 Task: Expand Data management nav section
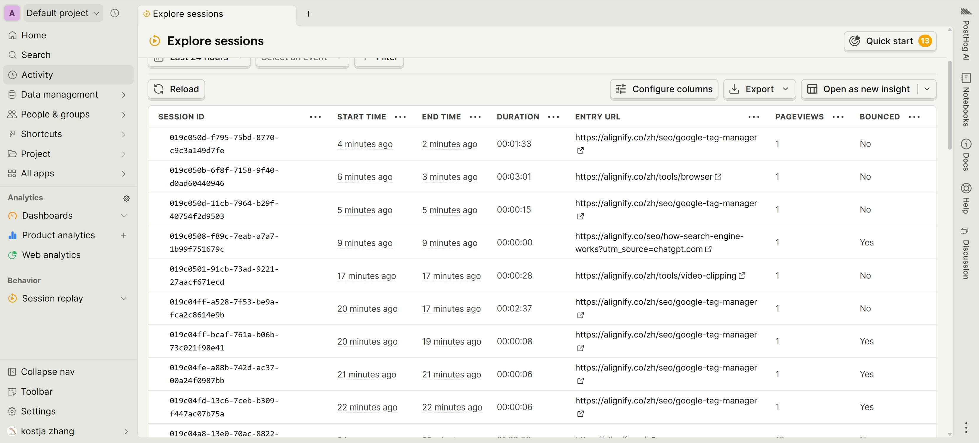click(x=123, y=95)
